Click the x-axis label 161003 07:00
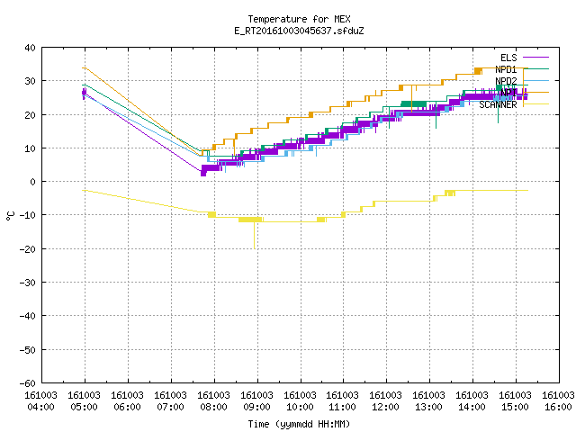576x432 pixels. (x=170, y=401)
